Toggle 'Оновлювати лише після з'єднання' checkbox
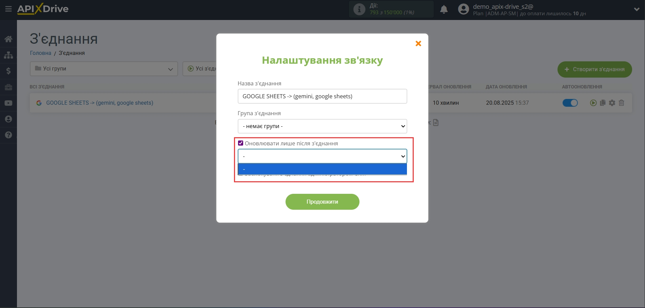Viewport: 645px width, 308px height. [x=241, y=143]
